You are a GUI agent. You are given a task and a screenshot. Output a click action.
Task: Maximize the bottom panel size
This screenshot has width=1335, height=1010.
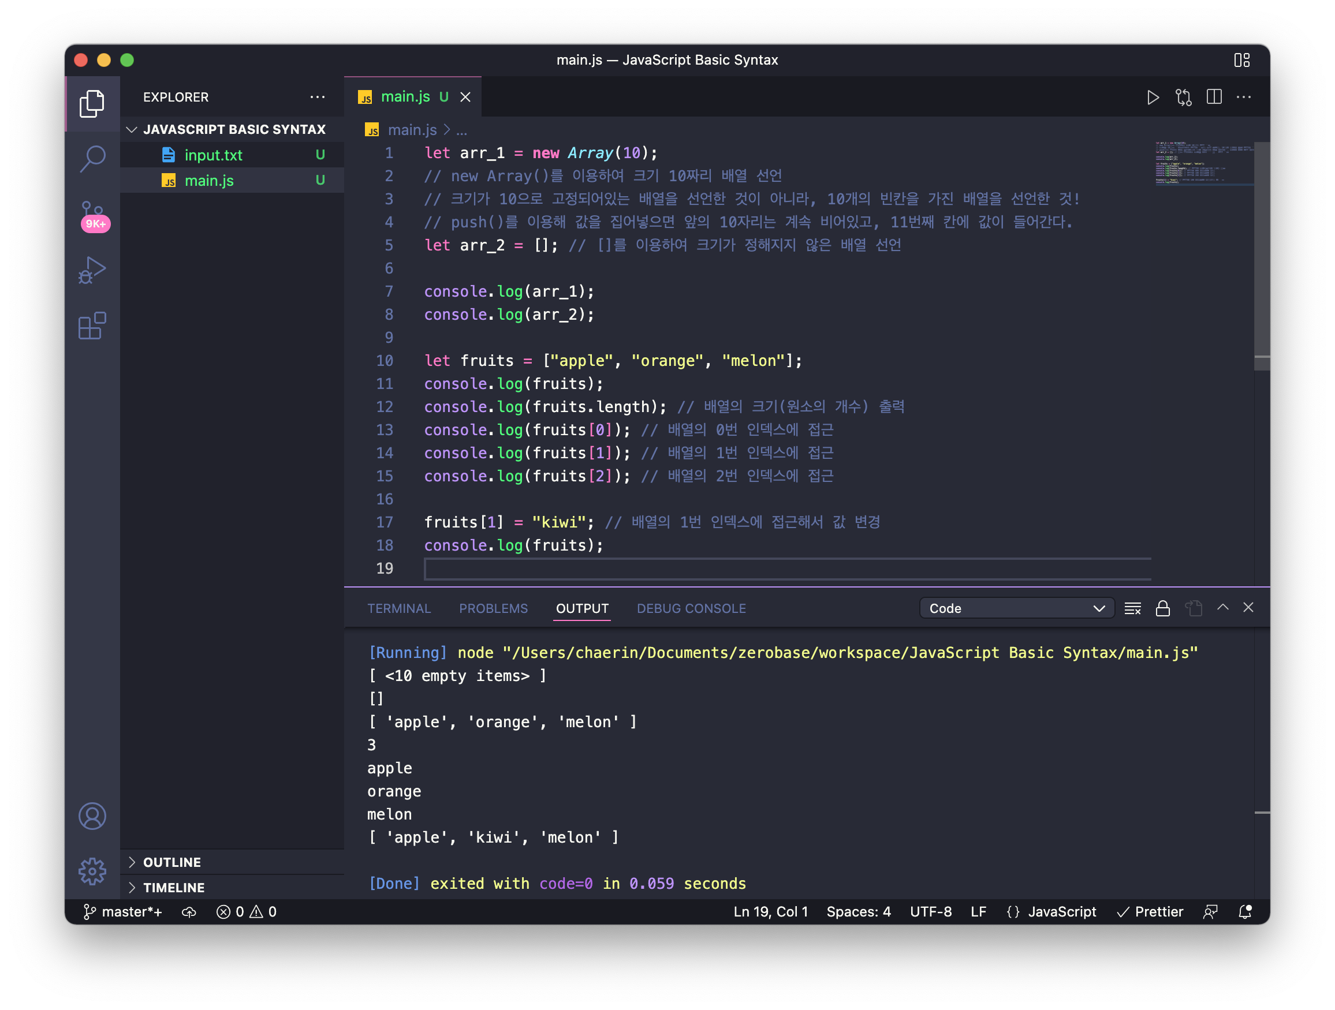point(1222,608)
